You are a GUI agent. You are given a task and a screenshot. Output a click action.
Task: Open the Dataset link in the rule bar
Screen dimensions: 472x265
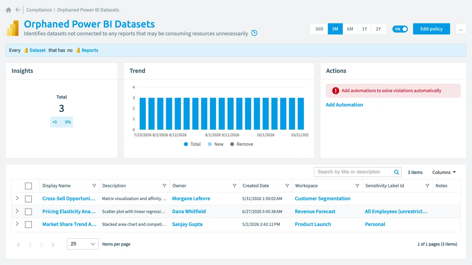37,50
